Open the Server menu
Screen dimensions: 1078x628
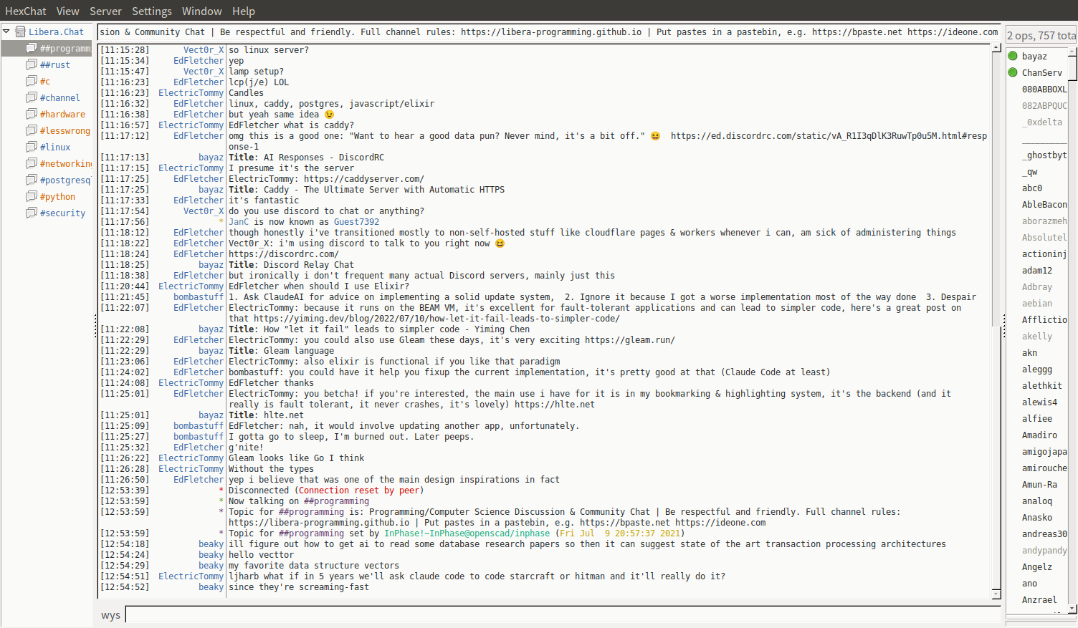(105, 11)
